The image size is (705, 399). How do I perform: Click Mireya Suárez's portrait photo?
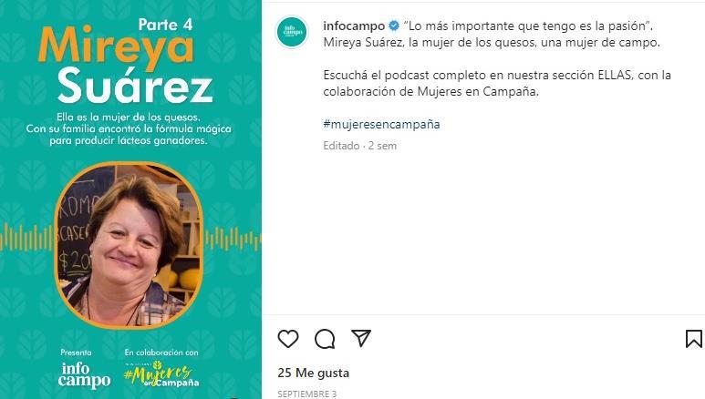pos(129,245)
